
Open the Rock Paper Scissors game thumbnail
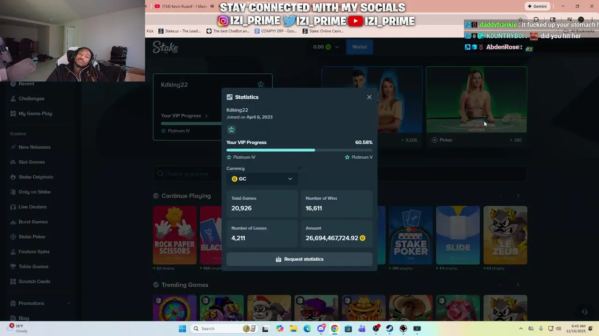point(175,235)
